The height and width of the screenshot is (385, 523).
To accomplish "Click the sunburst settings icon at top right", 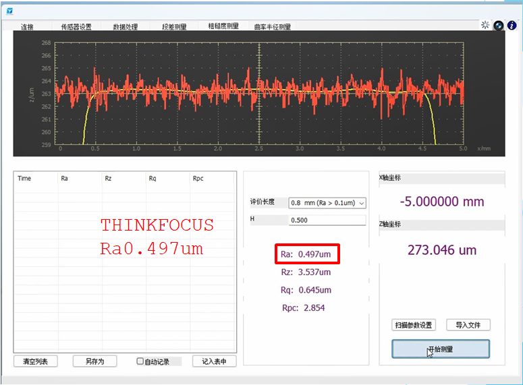I will point(485,25).
